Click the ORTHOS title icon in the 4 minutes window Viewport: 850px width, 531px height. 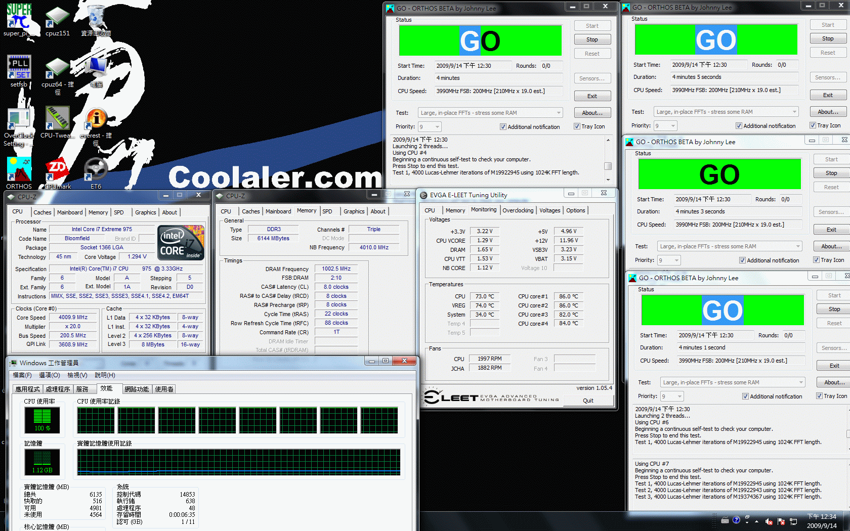[390, 8]
